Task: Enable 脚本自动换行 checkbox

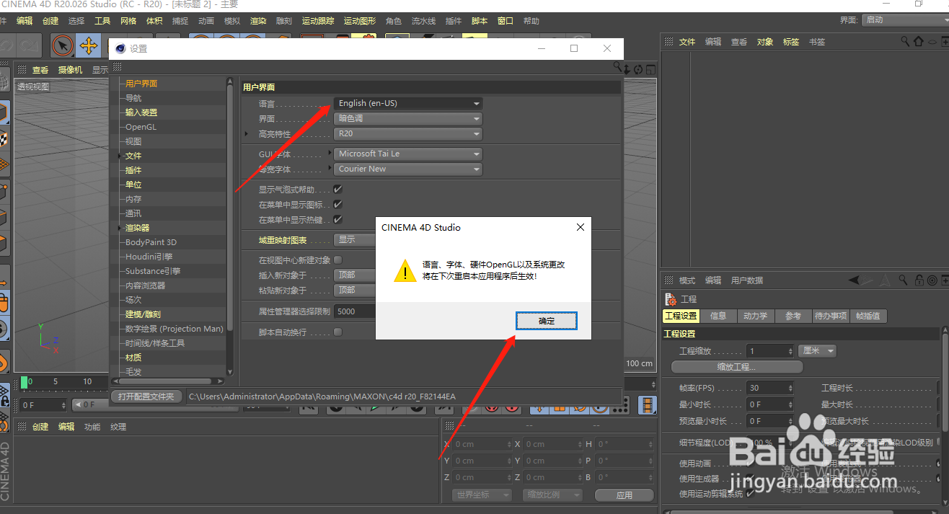Action: (337, 332)
